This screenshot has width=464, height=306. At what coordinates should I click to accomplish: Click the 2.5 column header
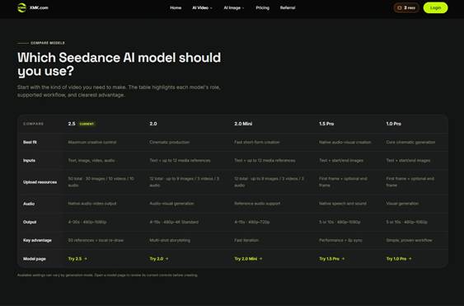tap(72, 124)
